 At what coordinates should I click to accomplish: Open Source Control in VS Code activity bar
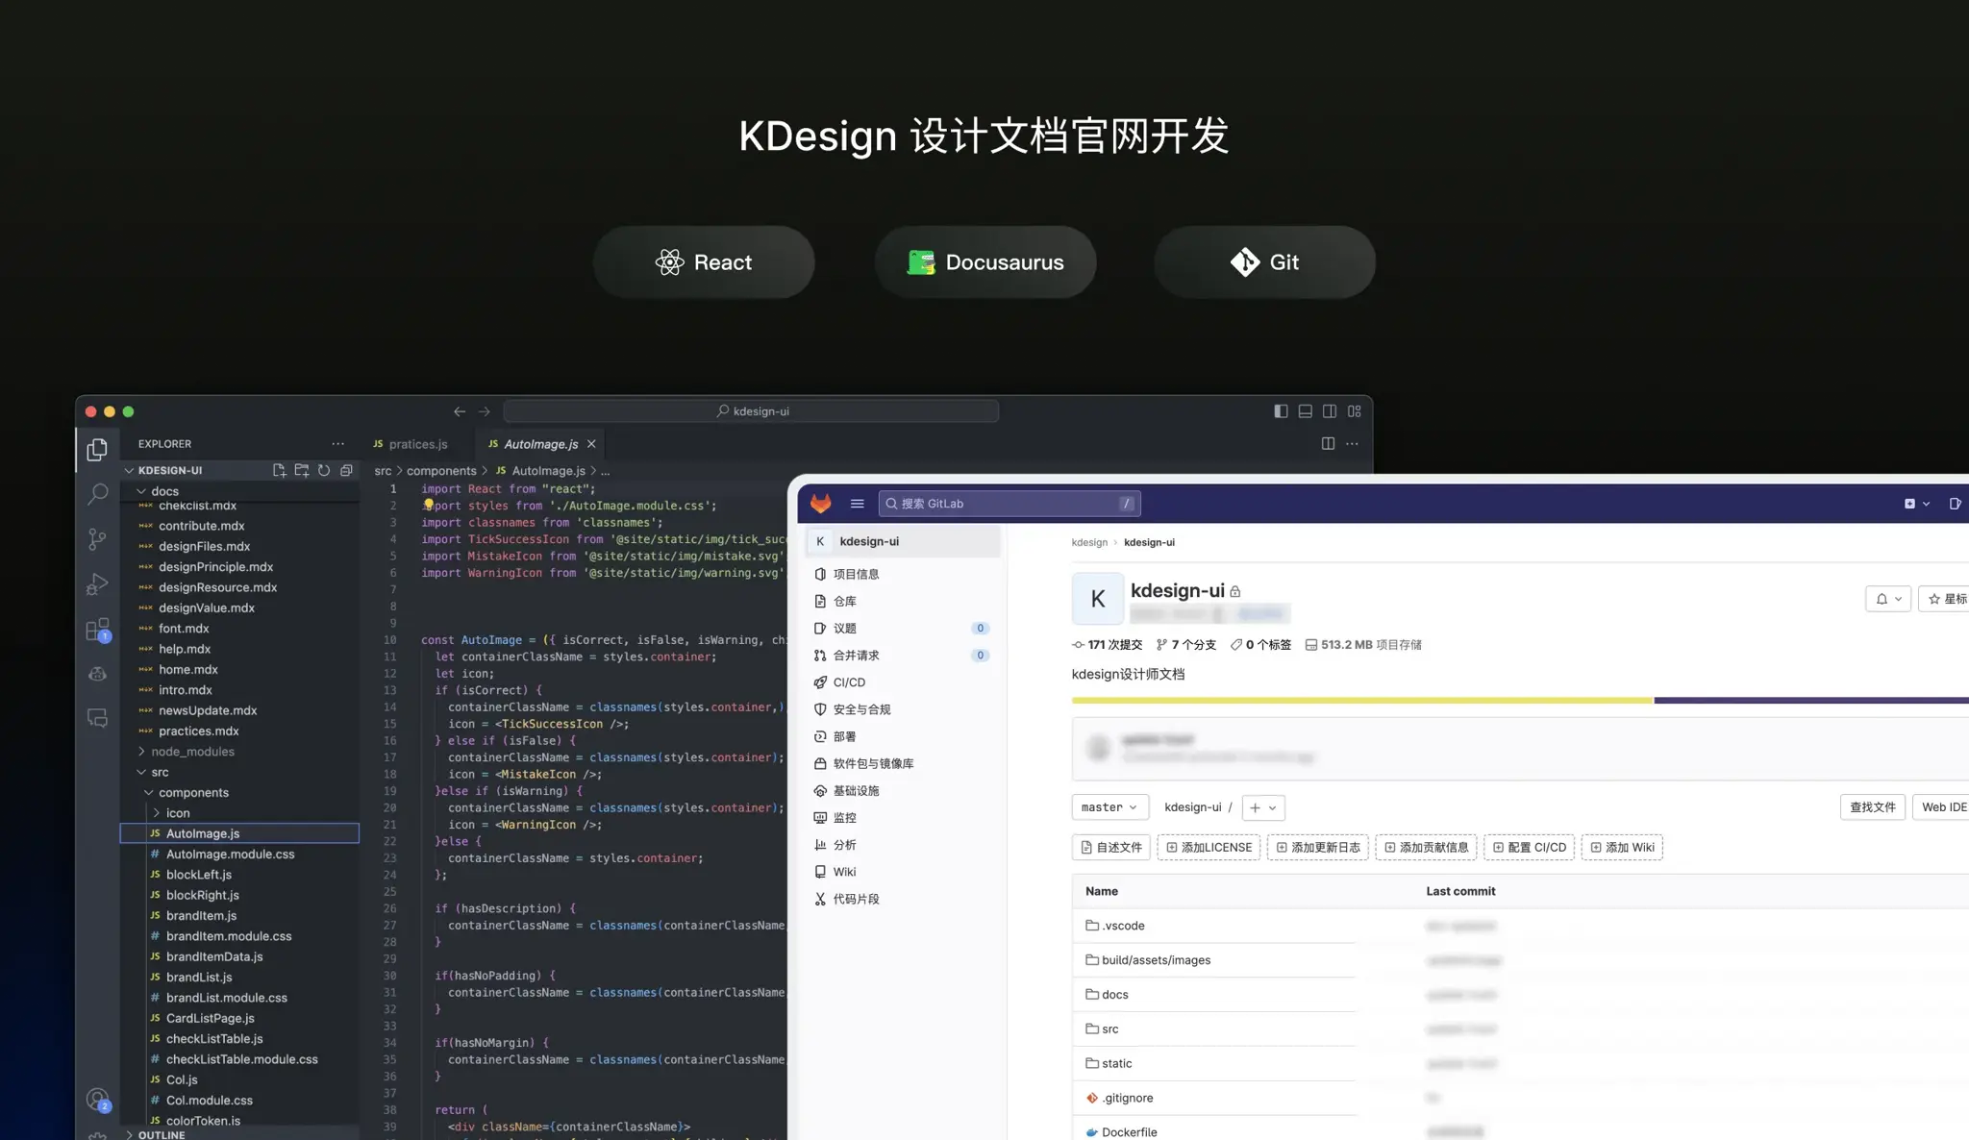coord(97,539)
